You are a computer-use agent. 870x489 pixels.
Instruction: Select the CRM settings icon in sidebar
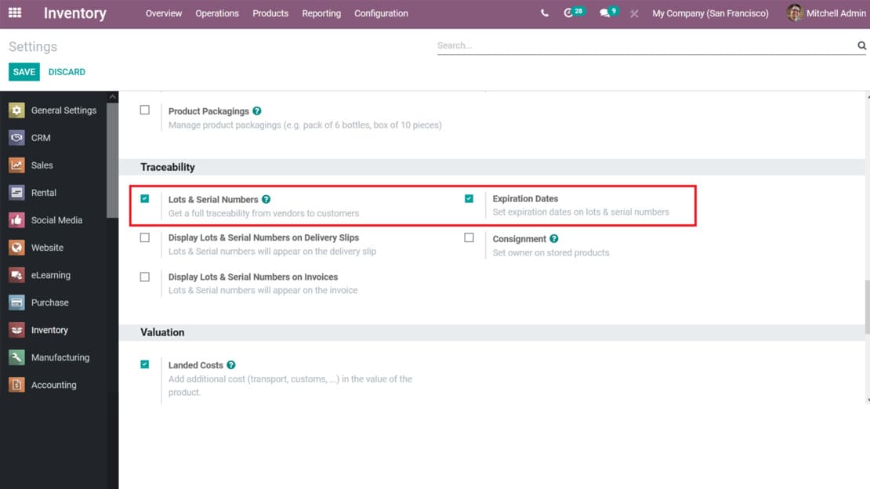16,138
